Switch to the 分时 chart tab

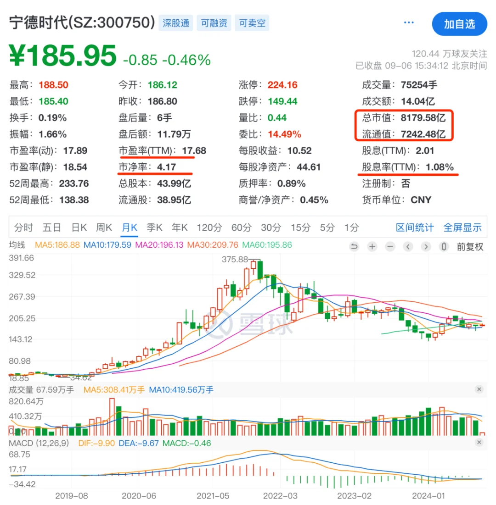23,228
